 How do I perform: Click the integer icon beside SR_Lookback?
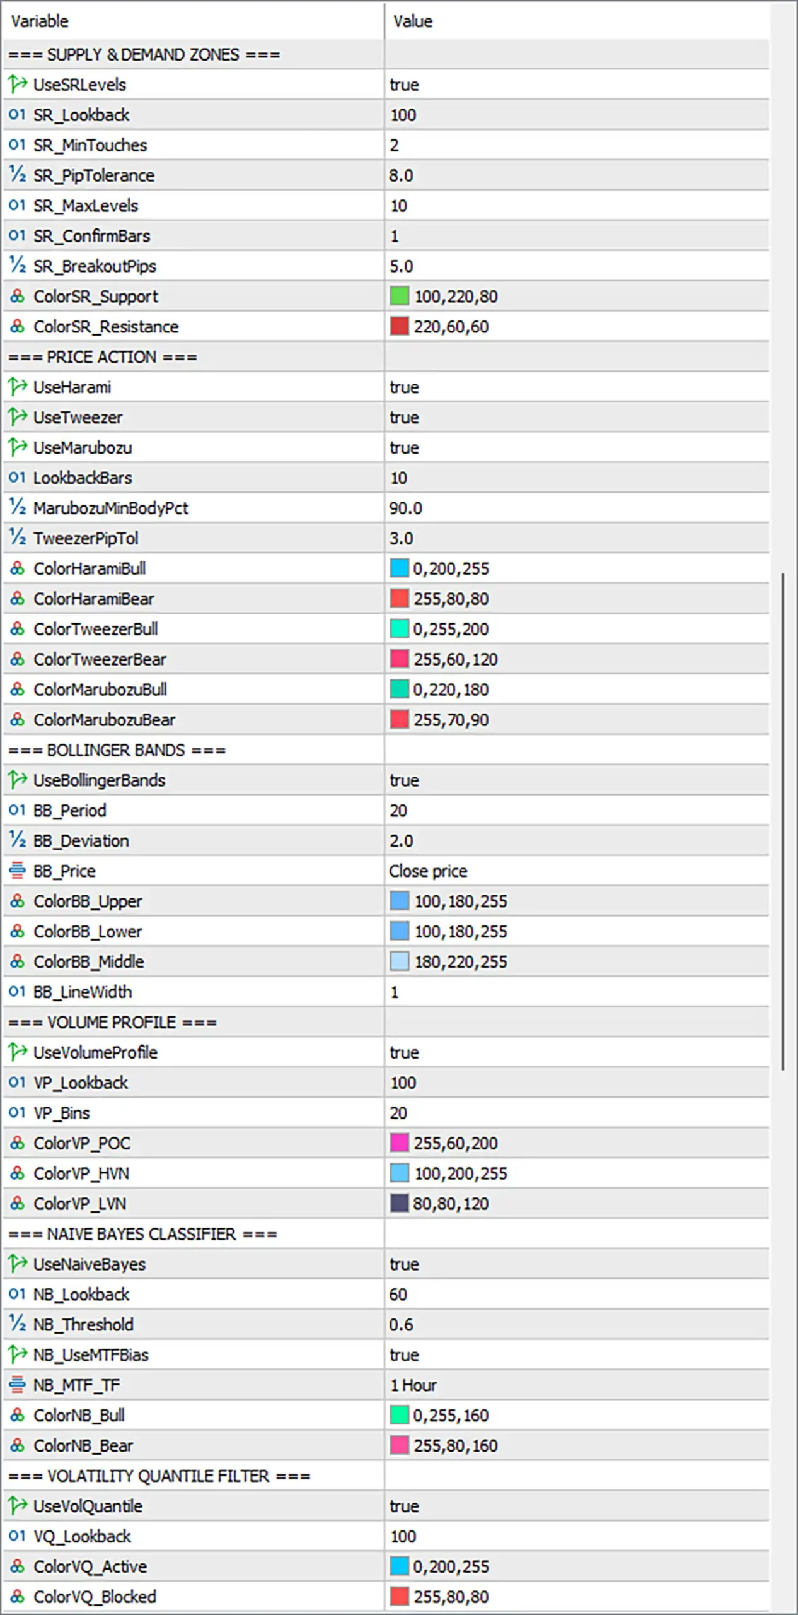pos(17,115)
